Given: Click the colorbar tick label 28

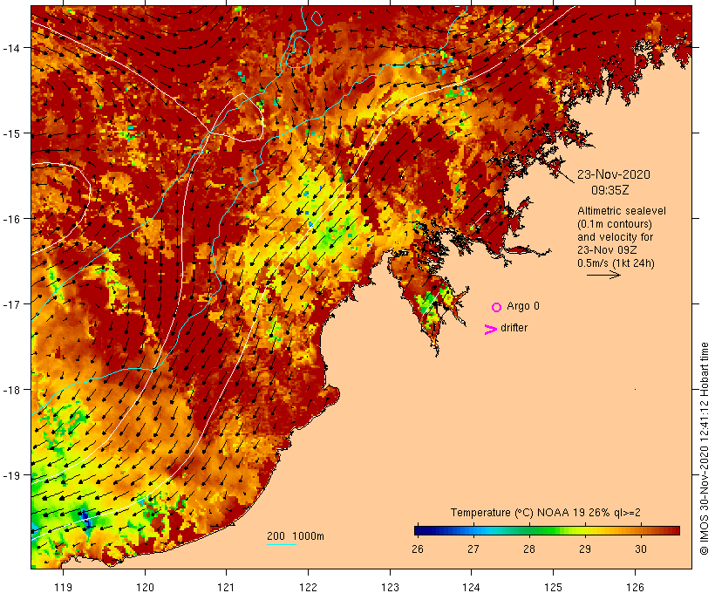Looking at the screenshot, I should click(x=529, y=549).
